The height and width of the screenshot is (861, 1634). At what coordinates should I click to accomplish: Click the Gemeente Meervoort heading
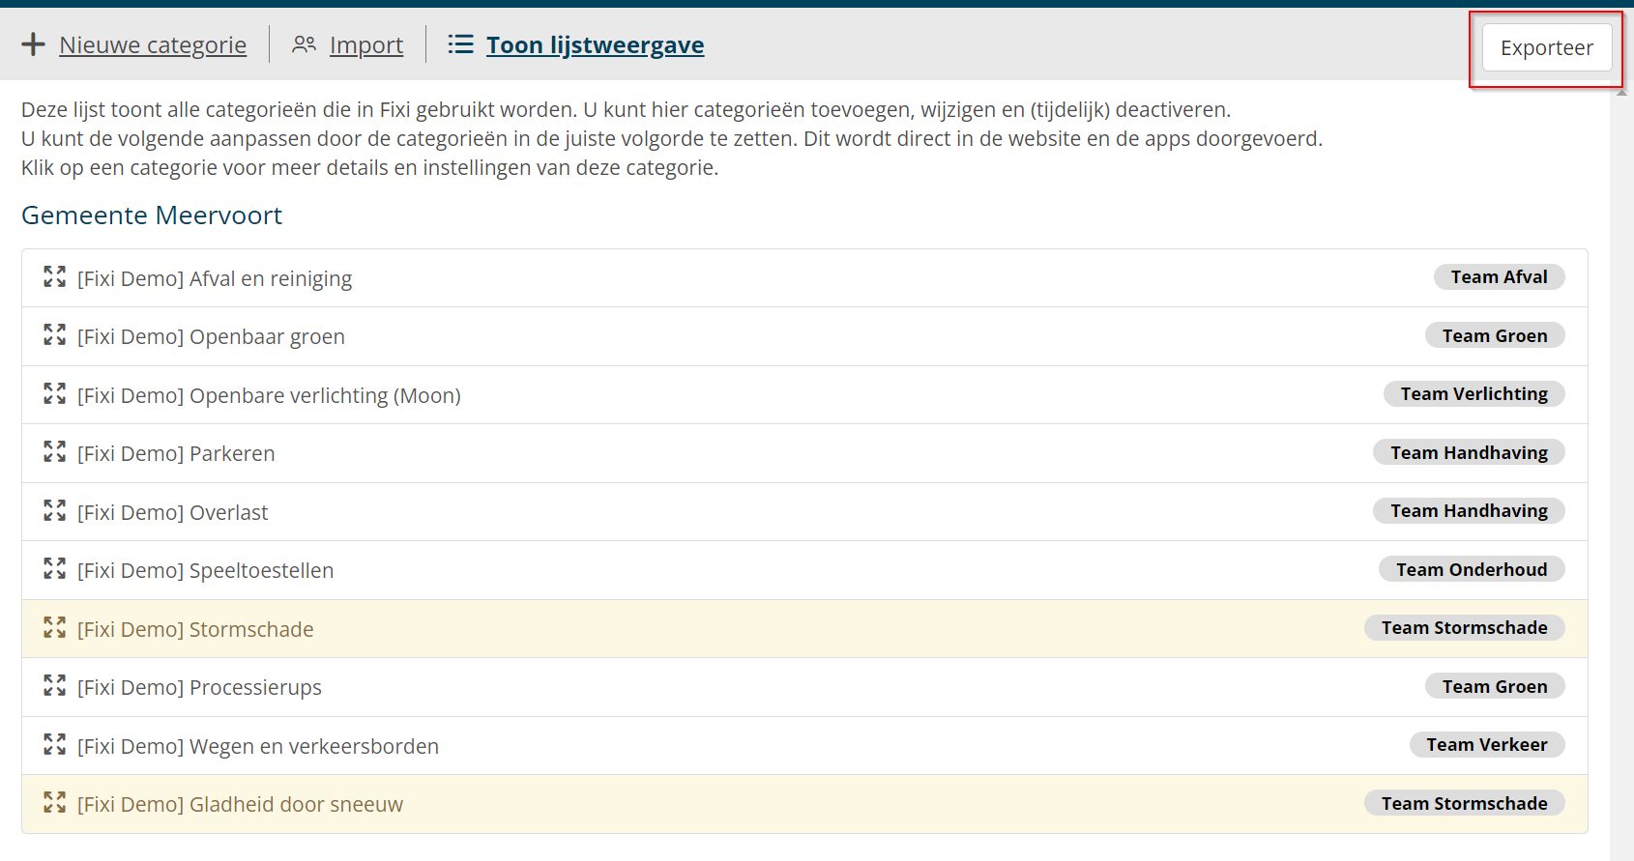pyautogui.click(x=152, y=215)
